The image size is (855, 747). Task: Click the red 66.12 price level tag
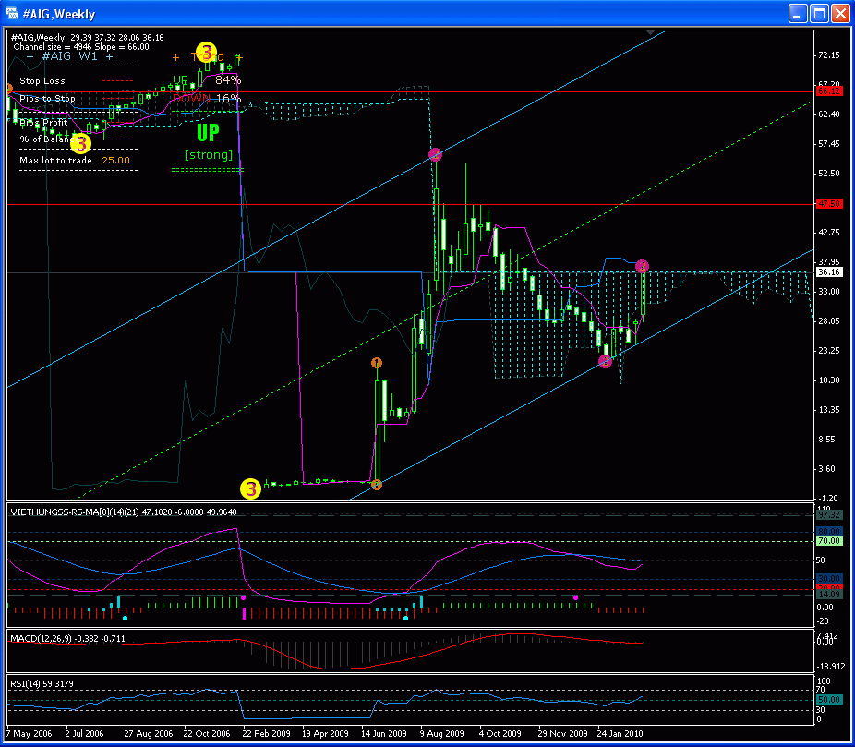click(830, 91)
